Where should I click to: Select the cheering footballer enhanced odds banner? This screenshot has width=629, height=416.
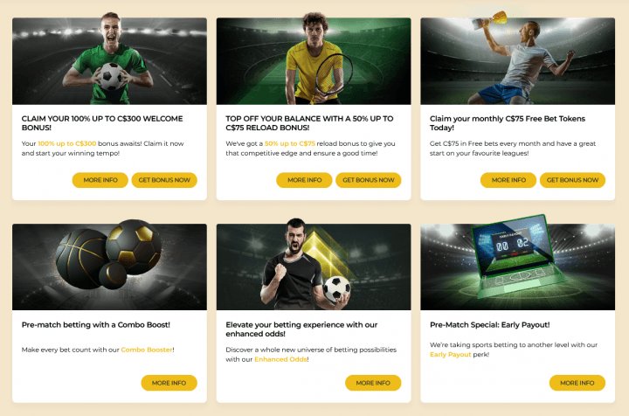point(314,267)
